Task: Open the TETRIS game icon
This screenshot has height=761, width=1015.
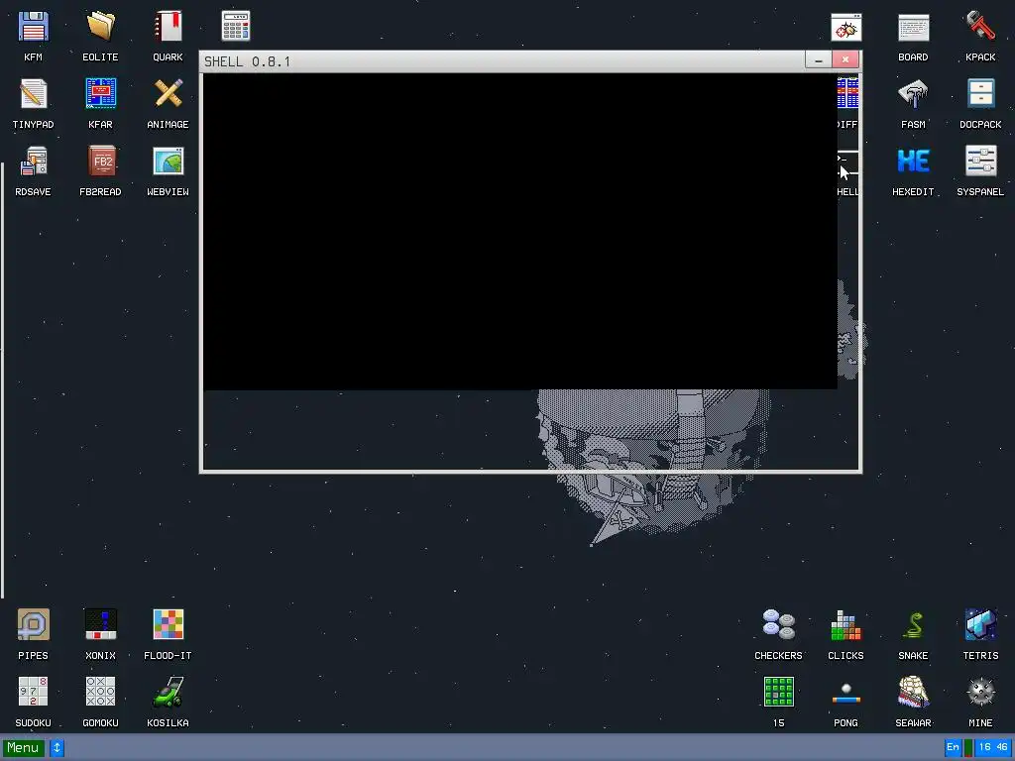Action: [x=980, y=625]
